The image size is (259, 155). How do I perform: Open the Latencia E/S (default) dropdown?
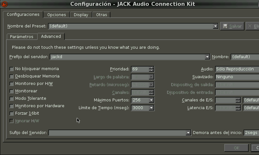(251, 108)
